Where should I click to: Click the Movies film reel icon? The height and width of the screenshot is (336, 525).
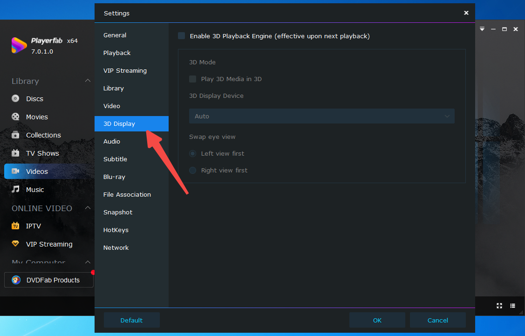pos(15,117)
